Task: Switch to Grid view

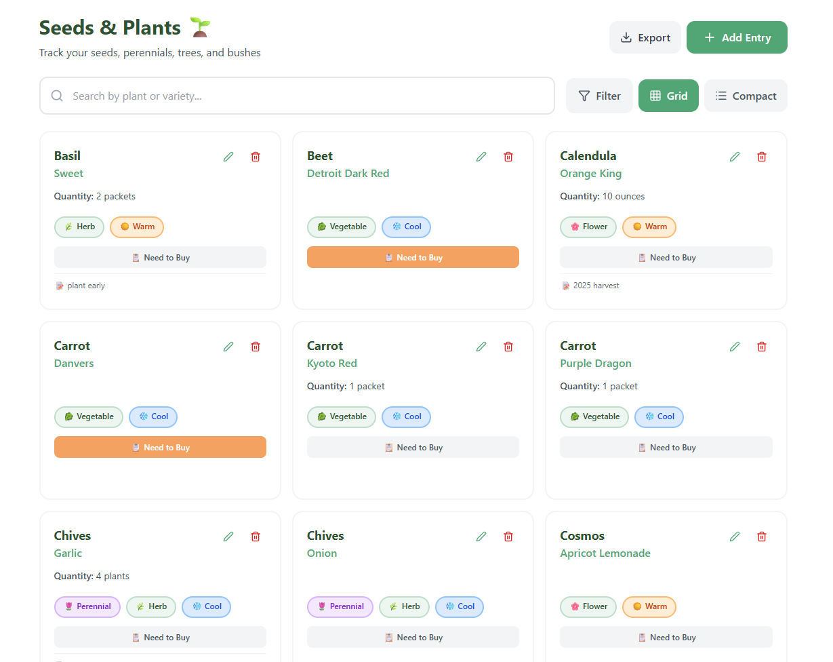Action: coord(668,96)
